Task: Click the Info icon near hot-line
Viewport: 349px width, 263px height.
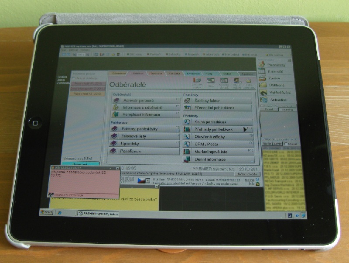Action: [257, 184]
